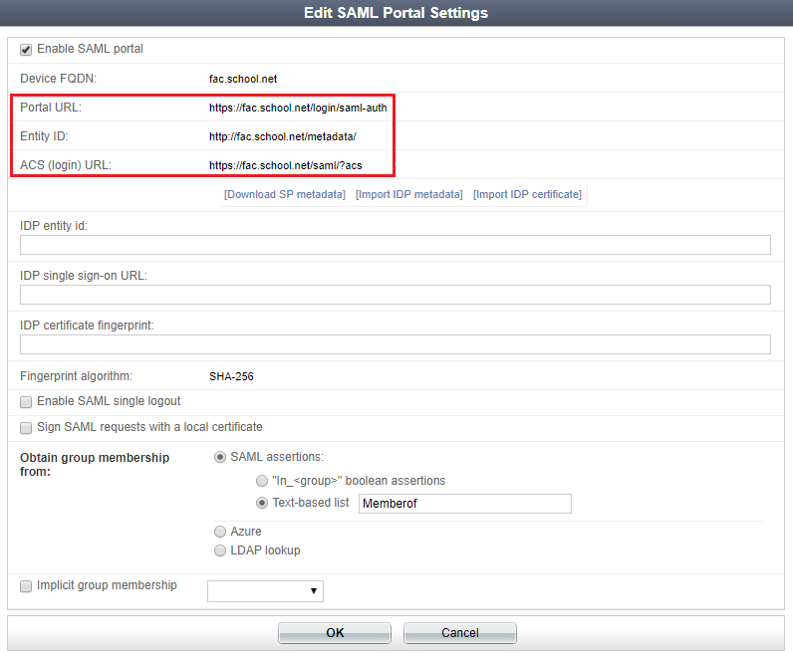This screenshot has width=793, height=658.
Task: Enable SAML single logout checkbox
Action: pyautogui.click(x=27, y=402)
